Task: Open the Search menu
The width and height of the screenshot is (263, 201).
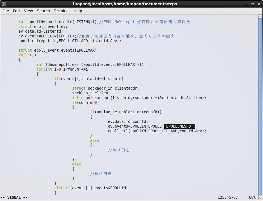Action: point(43,11)
